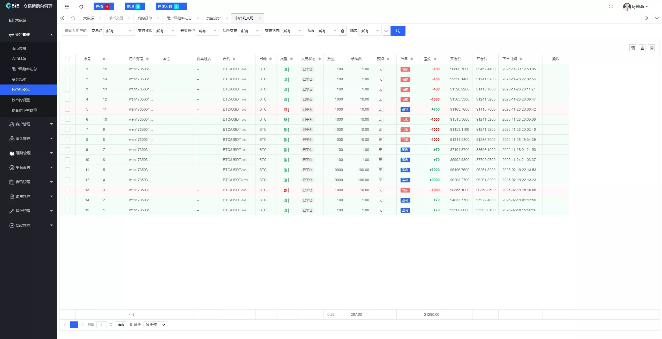Viewport: 662px width, 339px height.
Task: Open the 交易对 dropdown filter
Action: coord(119,31)
